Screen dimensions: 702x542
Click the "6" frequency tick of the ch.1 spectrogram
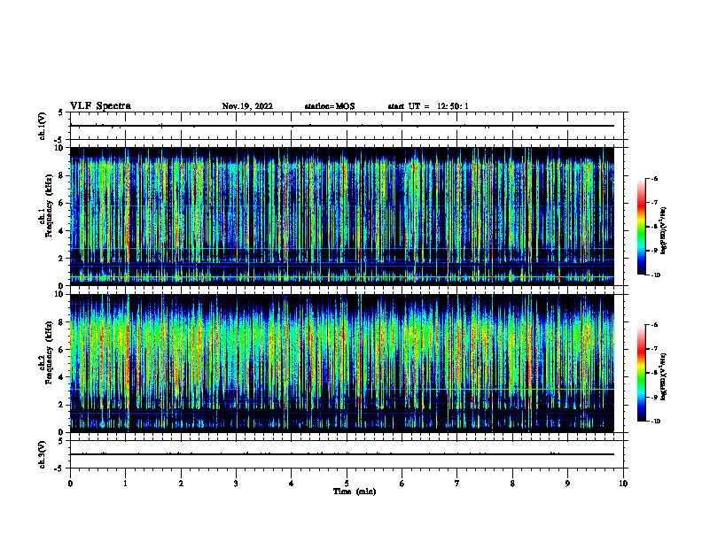coord(62,203)
